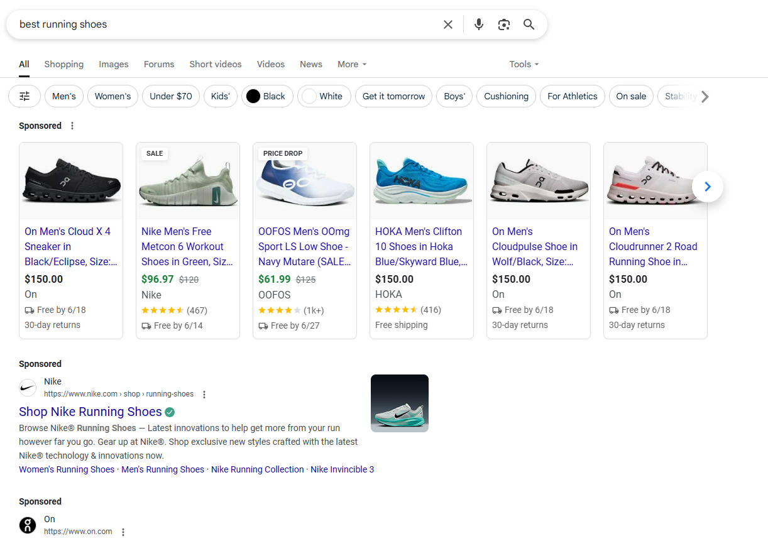Open three-dot menu beside on.com URL

123,532
